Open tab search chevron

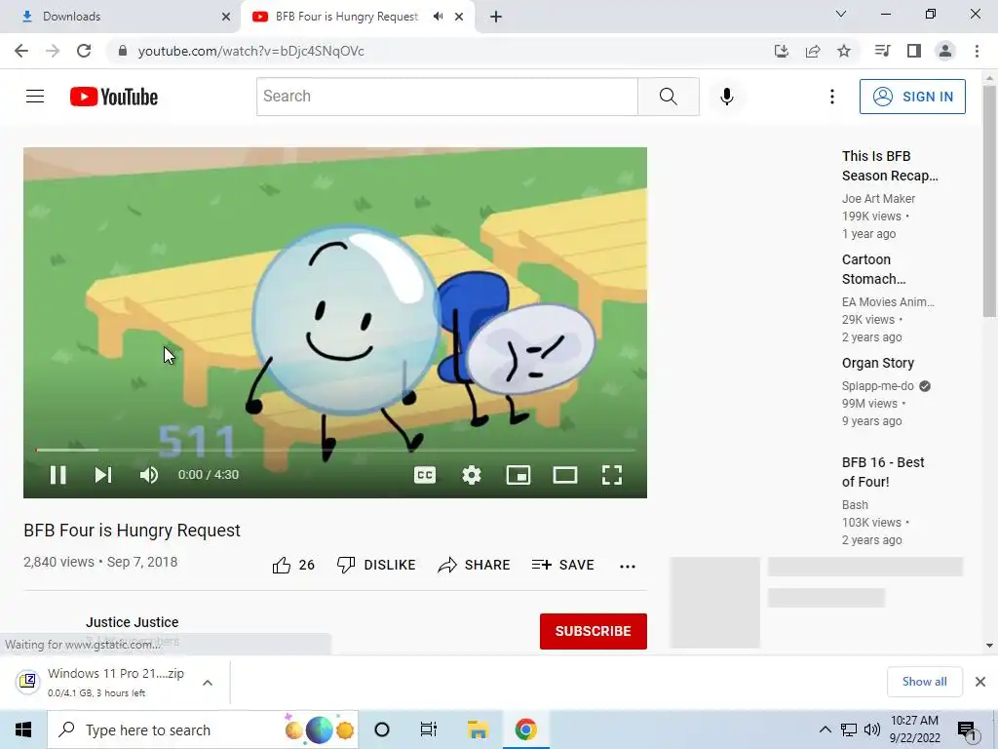click(x=841, y=14)
